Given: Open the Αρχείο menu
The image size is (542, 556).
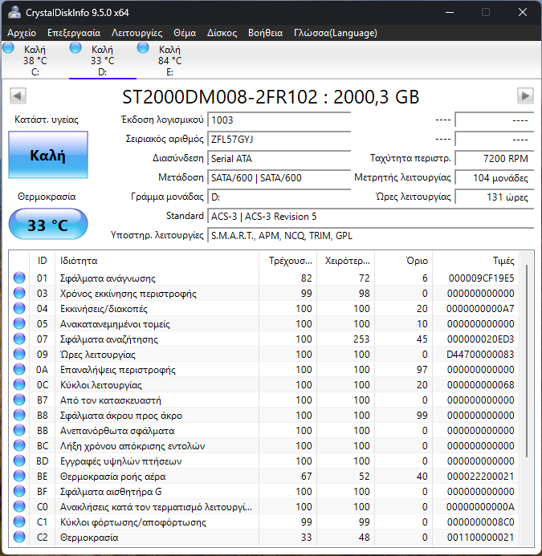Looking at the screenshot, I should click(x=22, y=33).
